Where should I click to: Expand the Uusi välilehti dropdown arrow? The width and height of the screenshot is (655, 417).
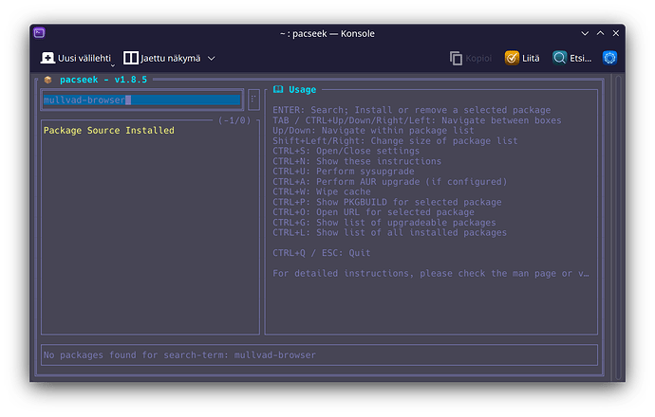113,65
